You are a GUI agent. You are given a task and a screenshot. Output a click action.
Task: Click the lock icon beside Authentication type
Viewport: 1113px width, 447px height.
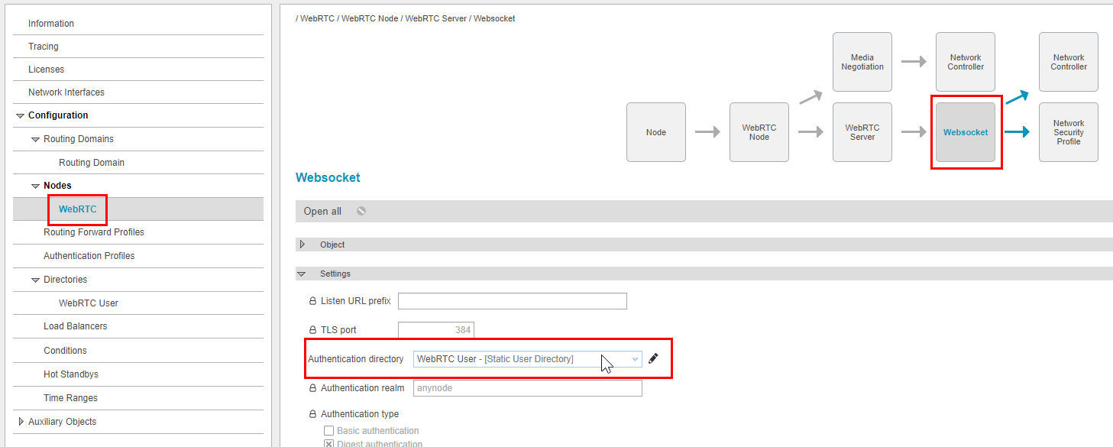coord(312,414)
